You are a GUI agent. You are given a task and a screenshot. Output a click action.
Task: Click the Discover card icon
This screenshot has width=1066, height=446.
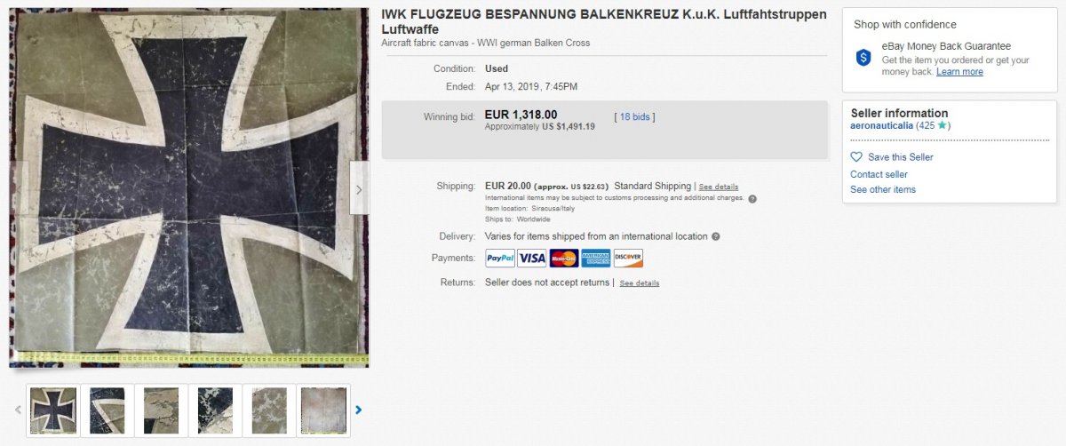click(x=628, y=259)
